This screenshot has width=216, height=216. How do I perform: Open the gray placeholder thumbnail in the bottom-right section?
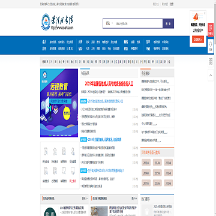tap(146, 211)
